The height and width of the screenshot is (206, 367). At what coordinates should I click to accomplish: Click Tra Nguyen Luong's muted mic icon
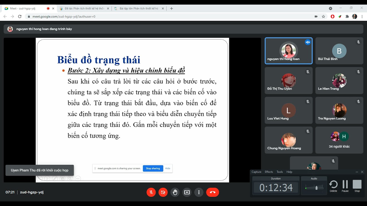click(358, 102)
